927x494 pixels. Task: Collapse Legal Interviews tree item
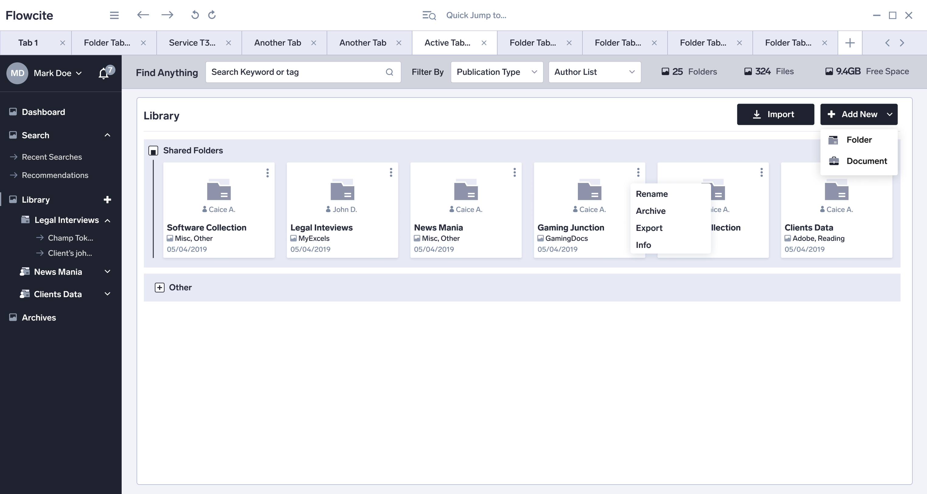107,220
